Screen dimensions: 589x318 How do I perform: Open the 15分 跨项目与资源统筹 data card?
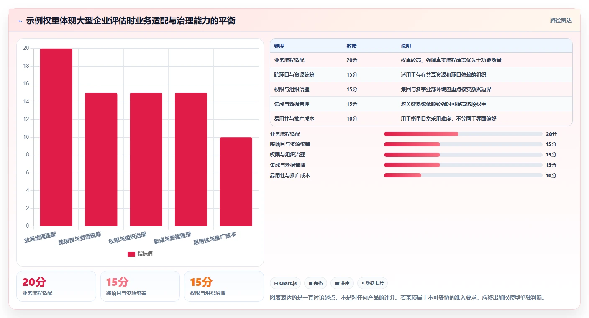click(140, 286)
